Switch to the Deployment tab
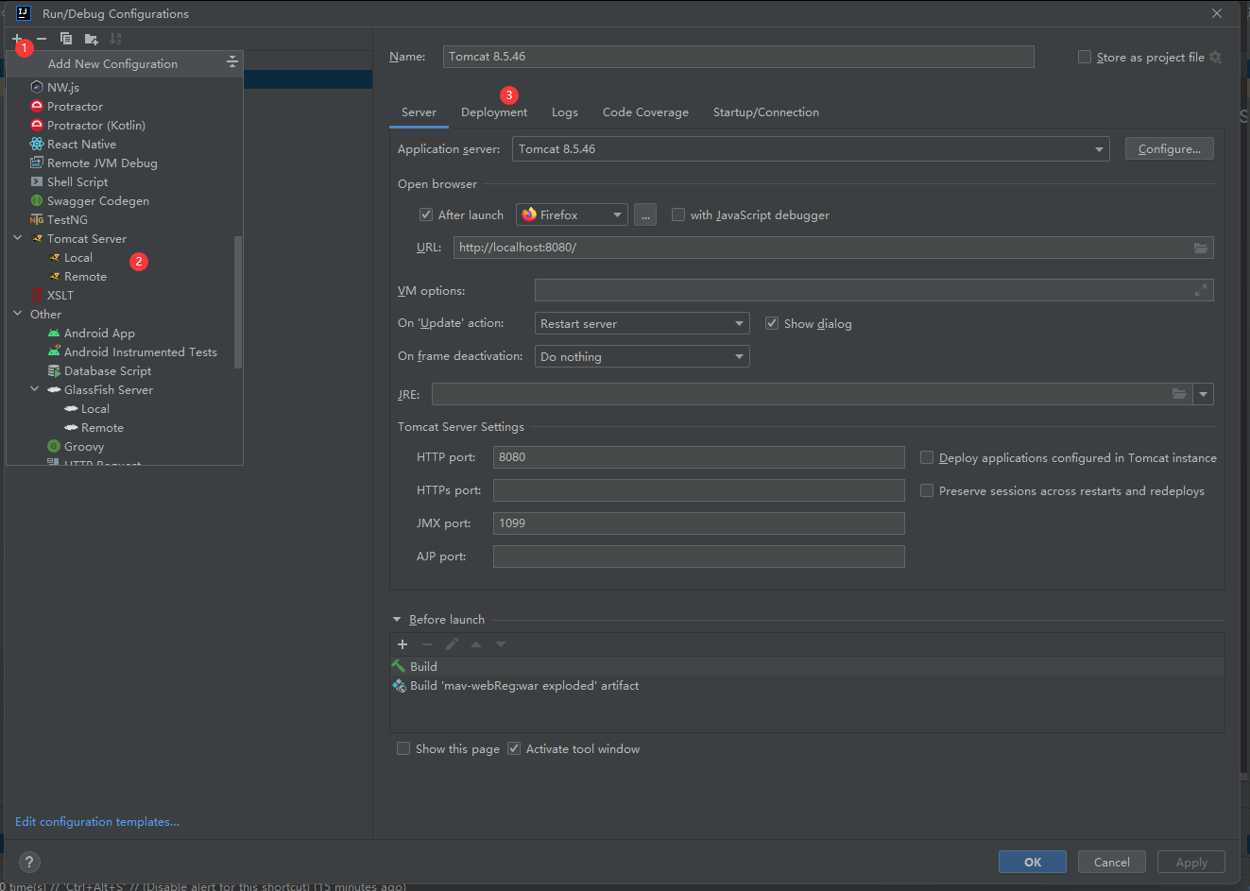This screenshot has height=891, width=1250. pos(494,112)
